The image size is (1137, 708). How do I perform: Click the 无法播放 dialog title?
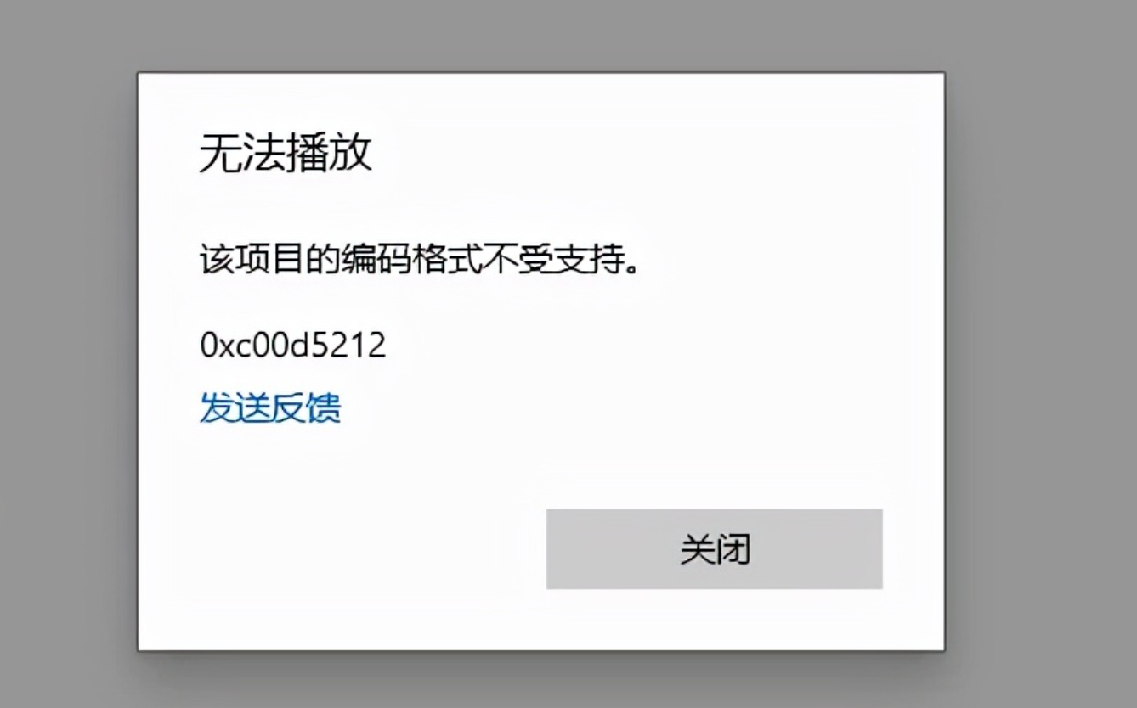pos(286,154)
